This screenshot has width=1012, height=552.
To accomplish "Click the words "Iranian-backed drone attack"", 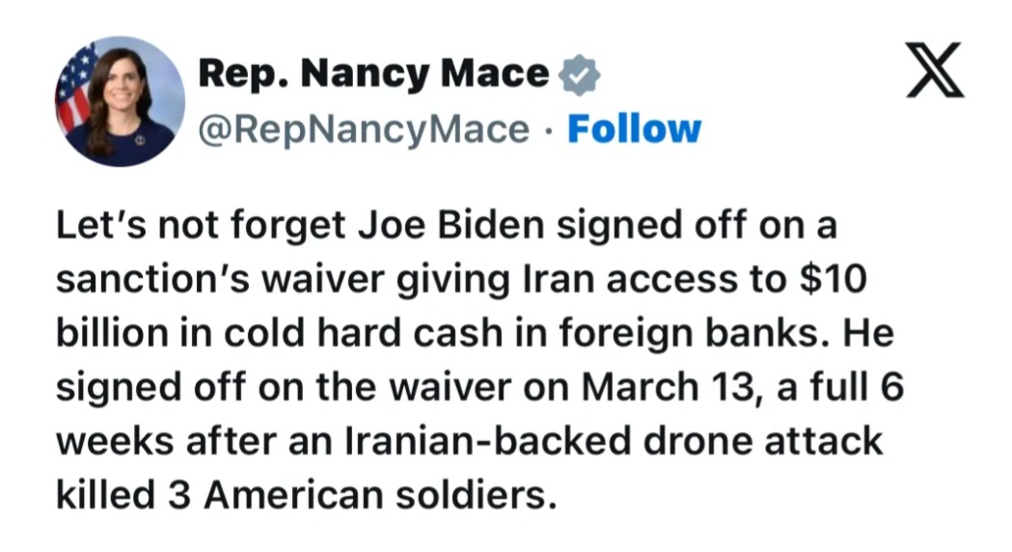I will (x=614, y=442).
